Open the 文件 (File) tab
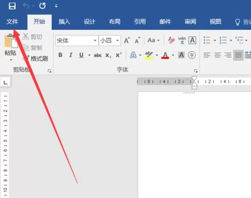Viewport: 251px width, 198px height. coord(12,22)
